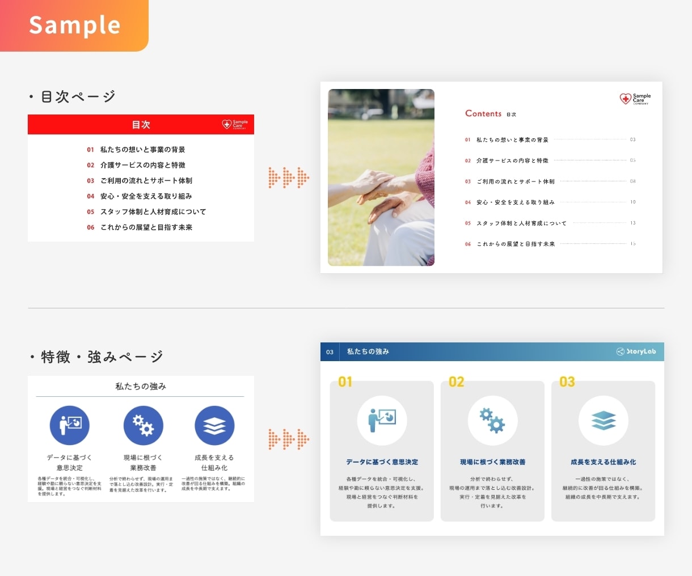This screenshot has height=576, width=692.
Task: Click the Sample badge at top-left
Action: click(x=74, y=26)
